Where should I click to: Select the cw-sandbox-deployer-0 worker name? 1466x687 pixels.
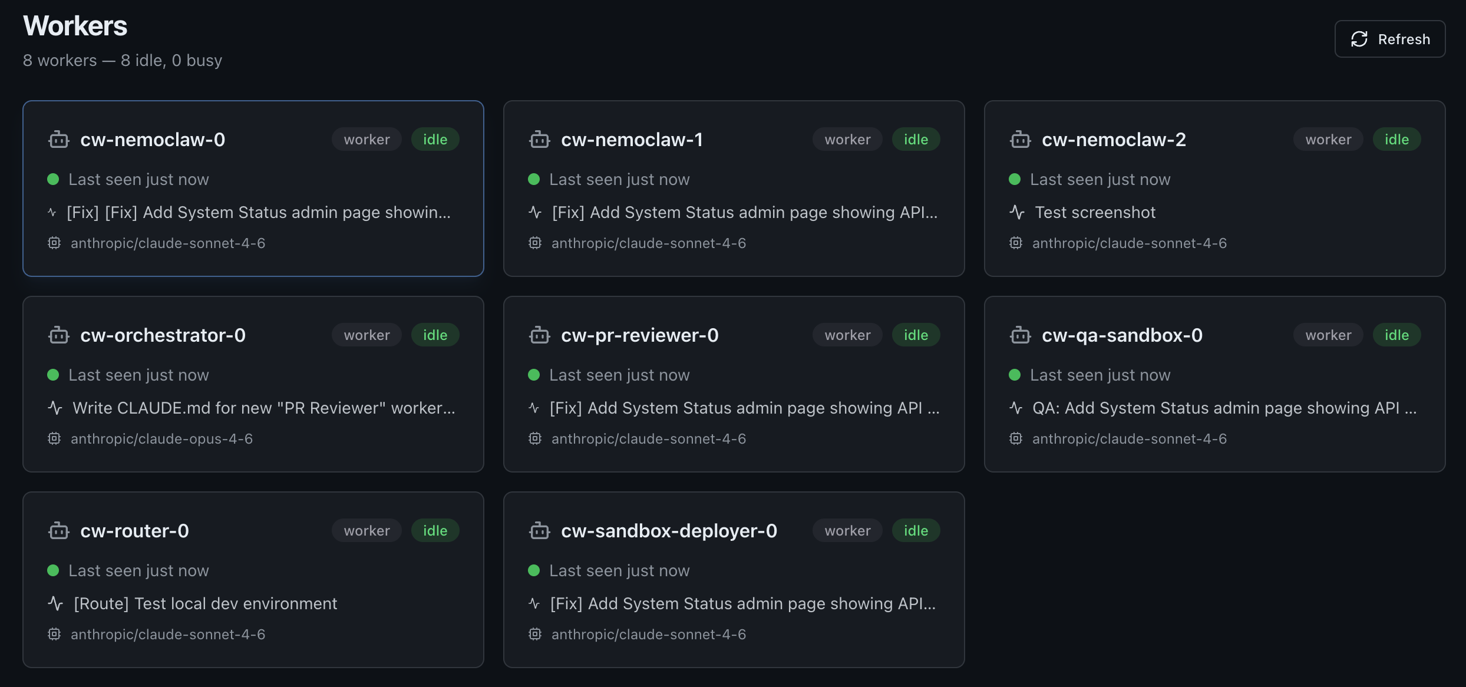[669, 531]
